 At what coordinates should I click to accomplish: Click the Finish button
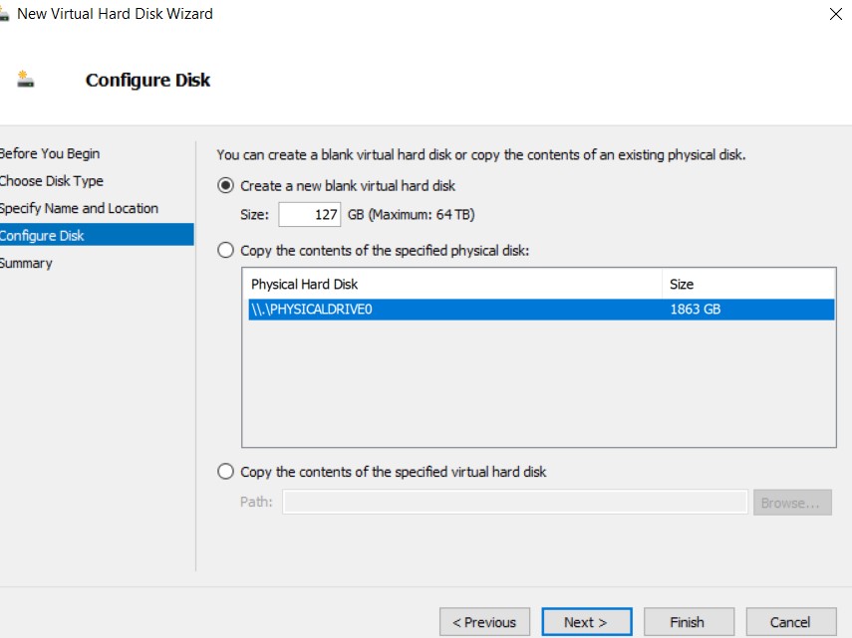point(689,621)
